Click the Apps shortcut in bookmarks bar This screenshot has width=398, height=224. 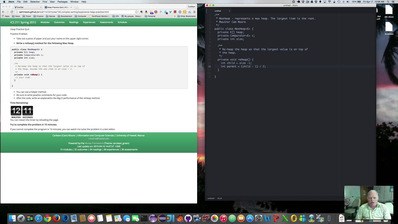(x=6, y=16)
